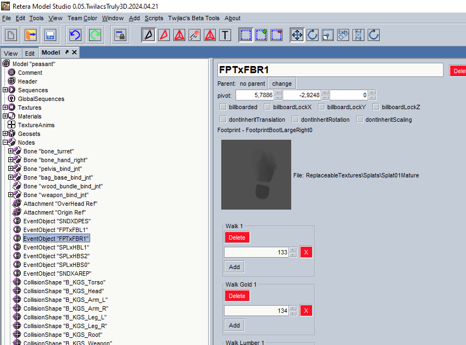Expand Bone "bone_hand_right" node

pos(11,160)
